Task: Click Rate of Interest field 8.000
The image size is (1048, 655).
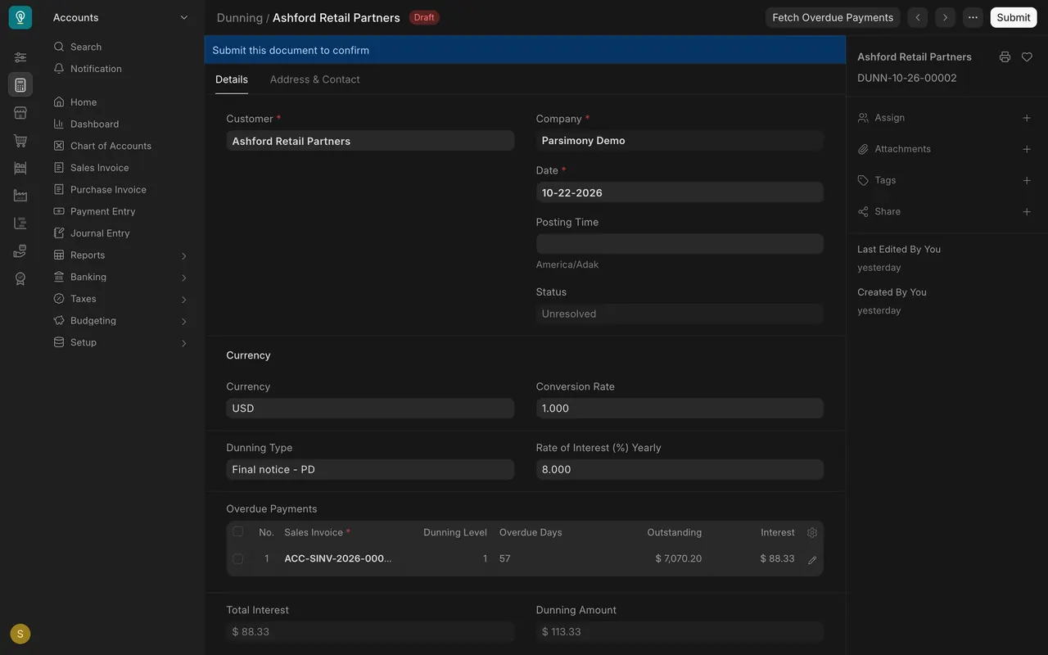Action: (680, 469)
